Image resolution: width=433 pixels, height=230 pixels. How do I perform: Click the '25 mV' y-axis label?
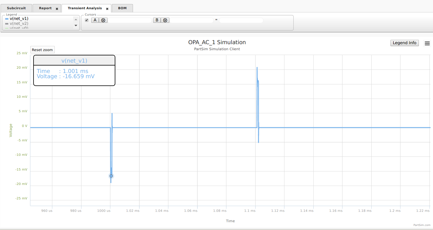[22, 53]
